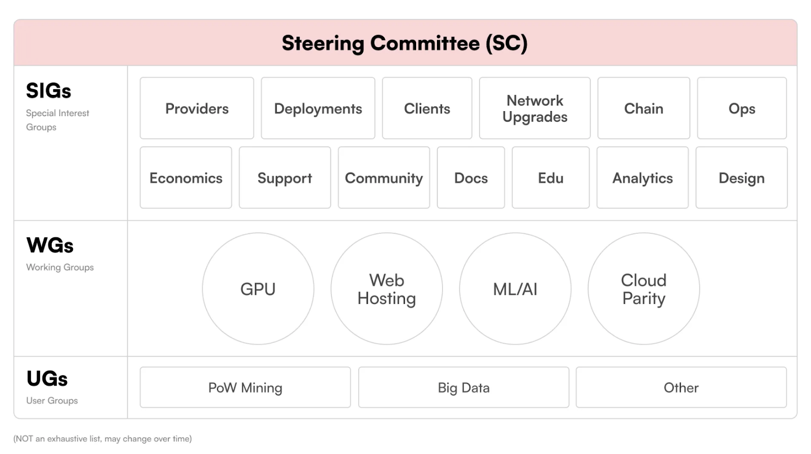Viewport: 811px width, 454px height.
Task: Open the Clients SIG box
Action: pyautogui.click(x=427, y=109)
